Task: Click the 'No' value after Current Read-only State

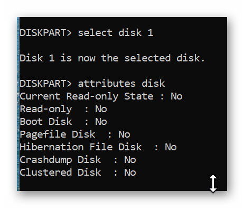Action: coord(176,96)
